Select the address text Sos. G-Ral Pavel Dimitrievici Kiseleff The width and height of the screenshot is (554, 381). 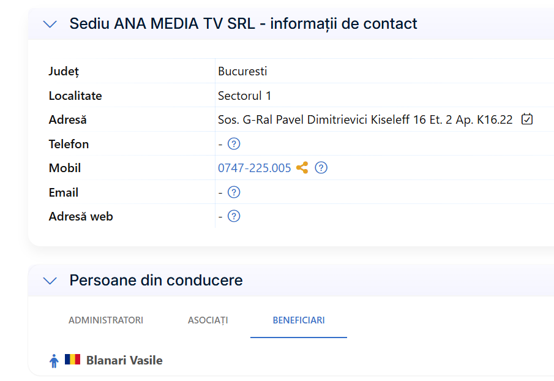[x=314, y=120]
